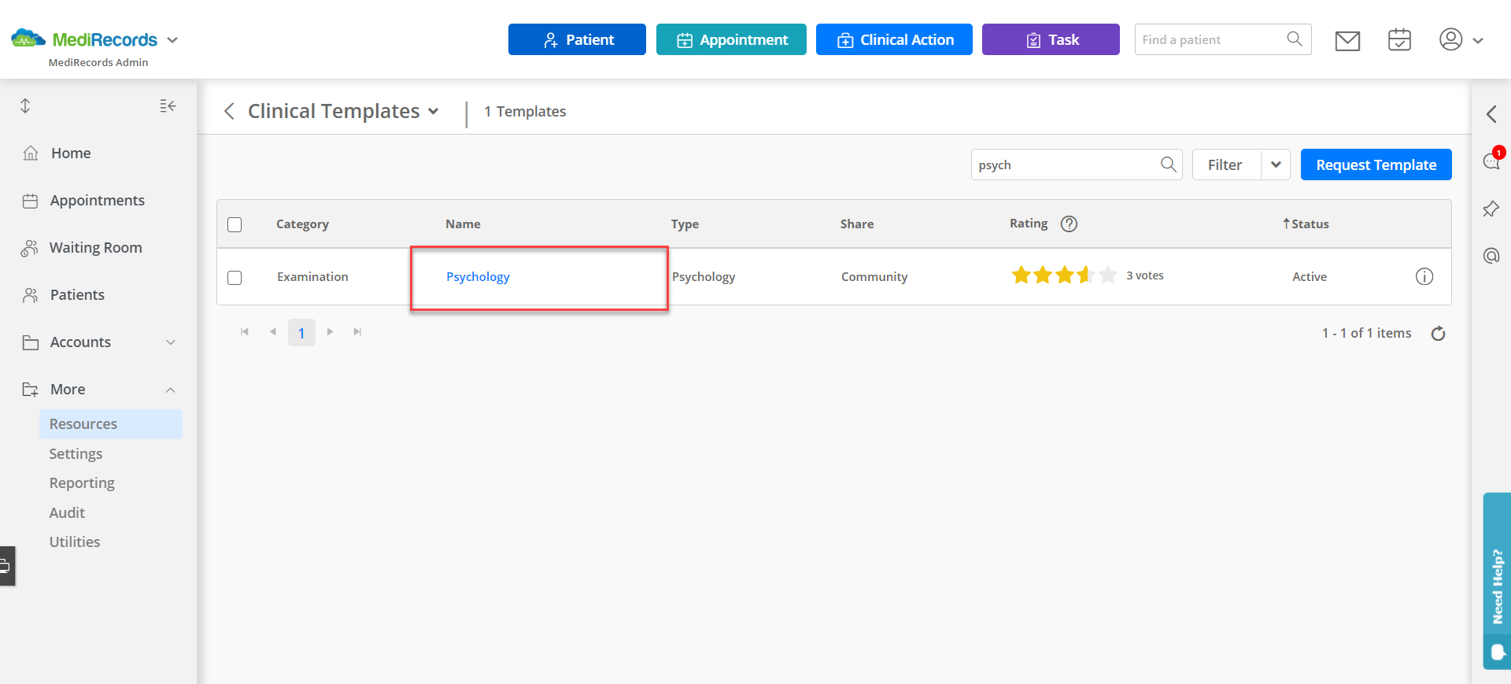Sort by Status column arrow
Image resolution: width=1511 pixels, height=684 pixels.
[1286, 224]
